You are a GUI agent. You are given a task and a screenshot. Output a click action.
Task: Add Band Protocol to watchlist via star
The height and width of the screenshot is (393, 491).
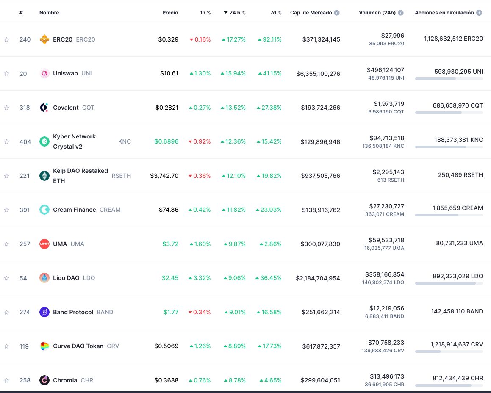pyautogui.click(x=7, y=312)
